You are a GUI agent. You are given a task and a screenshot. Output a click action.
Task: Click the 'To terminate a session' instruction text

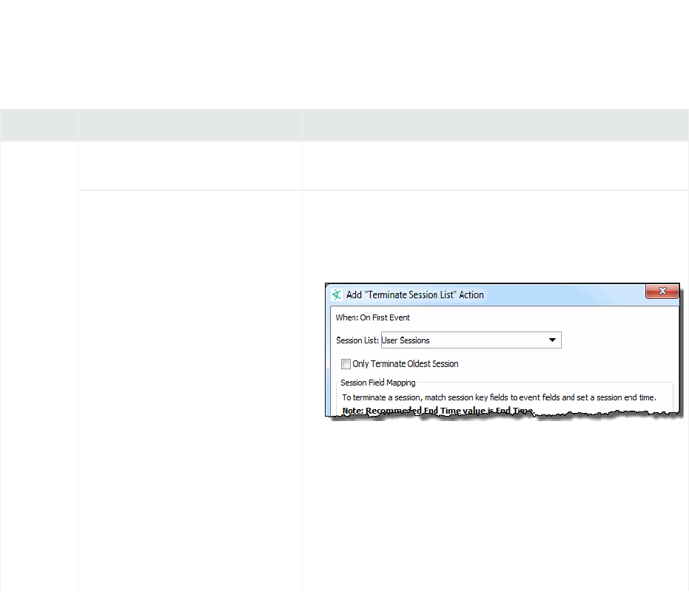click(499, 397)
